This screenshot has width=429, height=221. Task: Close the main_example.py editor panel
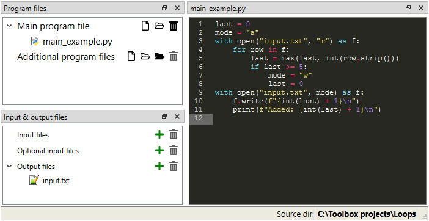(x=421, y=8)
